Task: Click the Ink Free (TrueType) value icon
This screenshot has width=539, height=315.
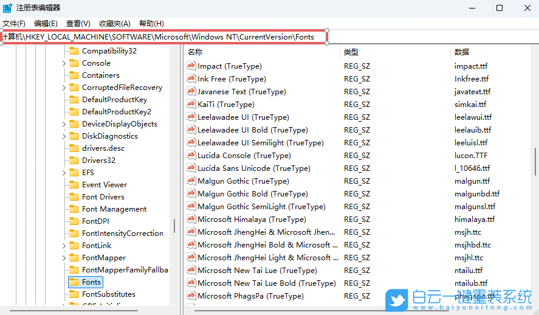Action: tap(191, 79)
